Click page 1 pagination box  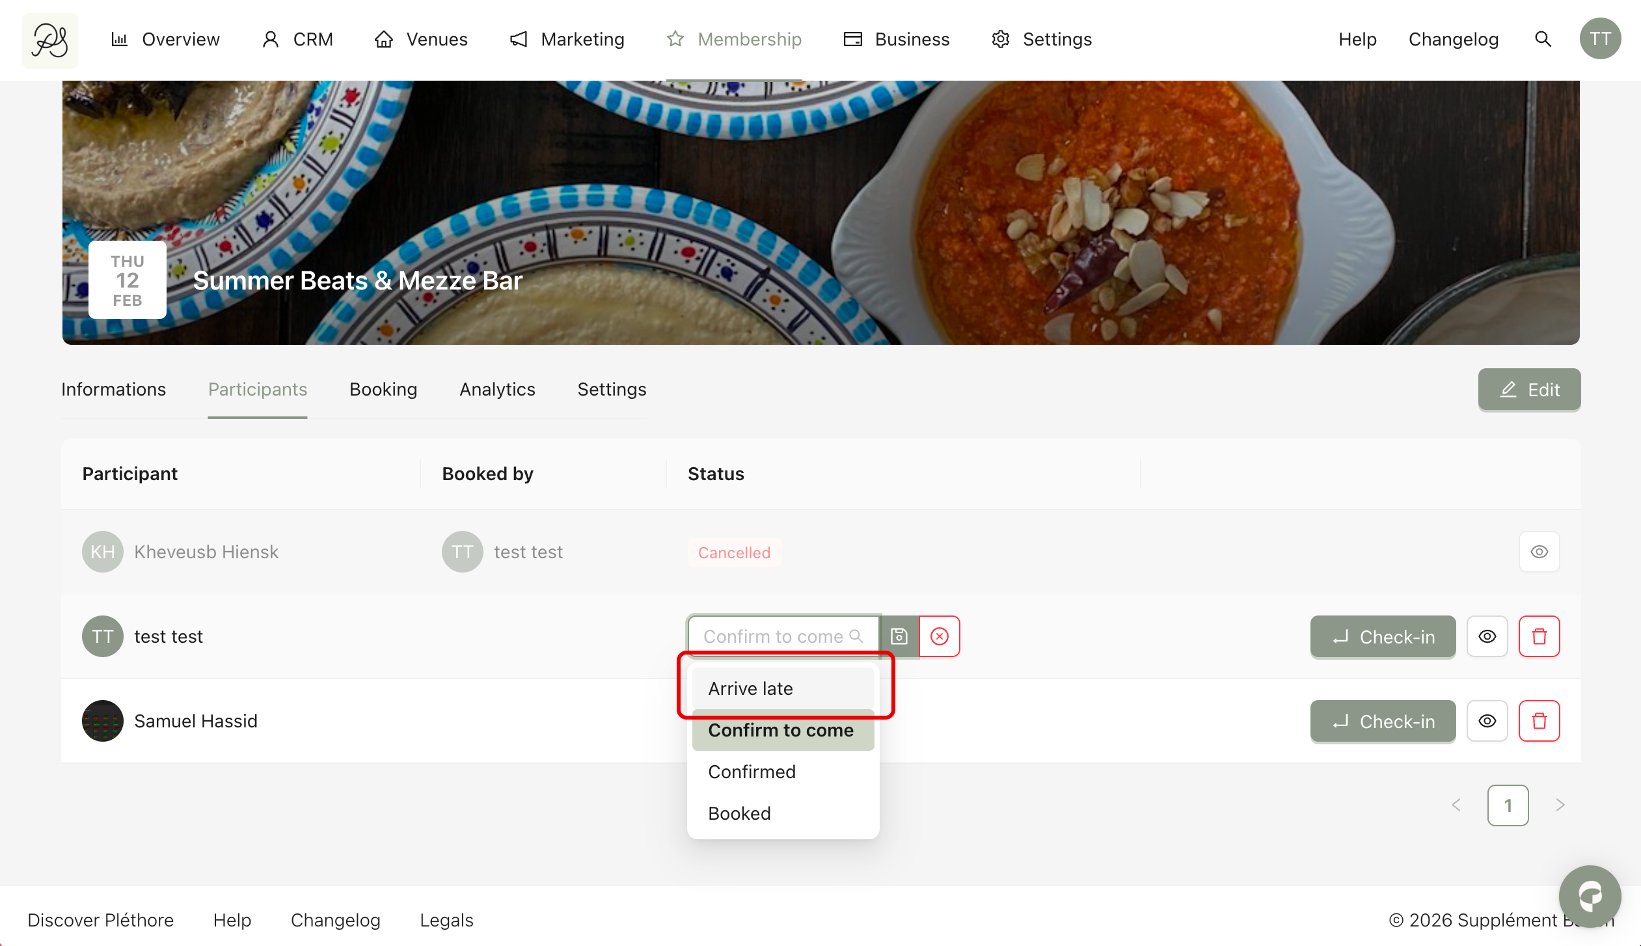point(1508,805)
